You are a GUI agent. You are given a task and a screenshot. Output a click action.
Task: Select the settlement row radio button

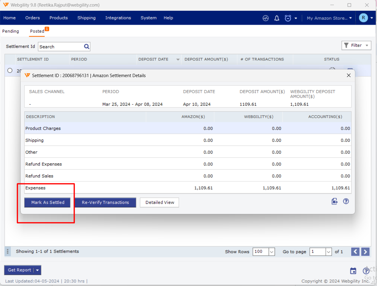pyautogui.click(x=10, y=71)
